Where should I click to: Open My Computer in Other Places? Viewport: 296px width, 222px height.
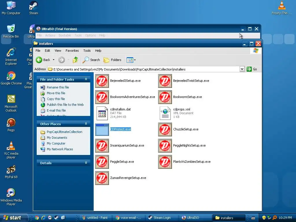click(56, 143)
